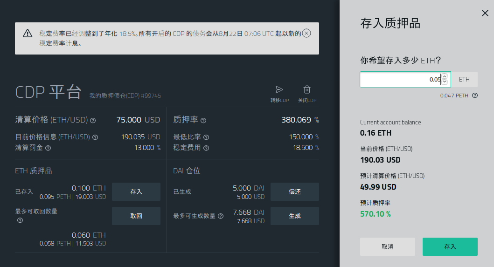This screenshot has height=267, width=494.
Task: Focus the ETH deposit amount input field
Action: click(405, 79)
